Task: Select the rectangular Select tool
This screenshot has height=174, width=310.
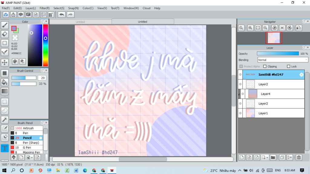Action: click(x=5, y=102)
